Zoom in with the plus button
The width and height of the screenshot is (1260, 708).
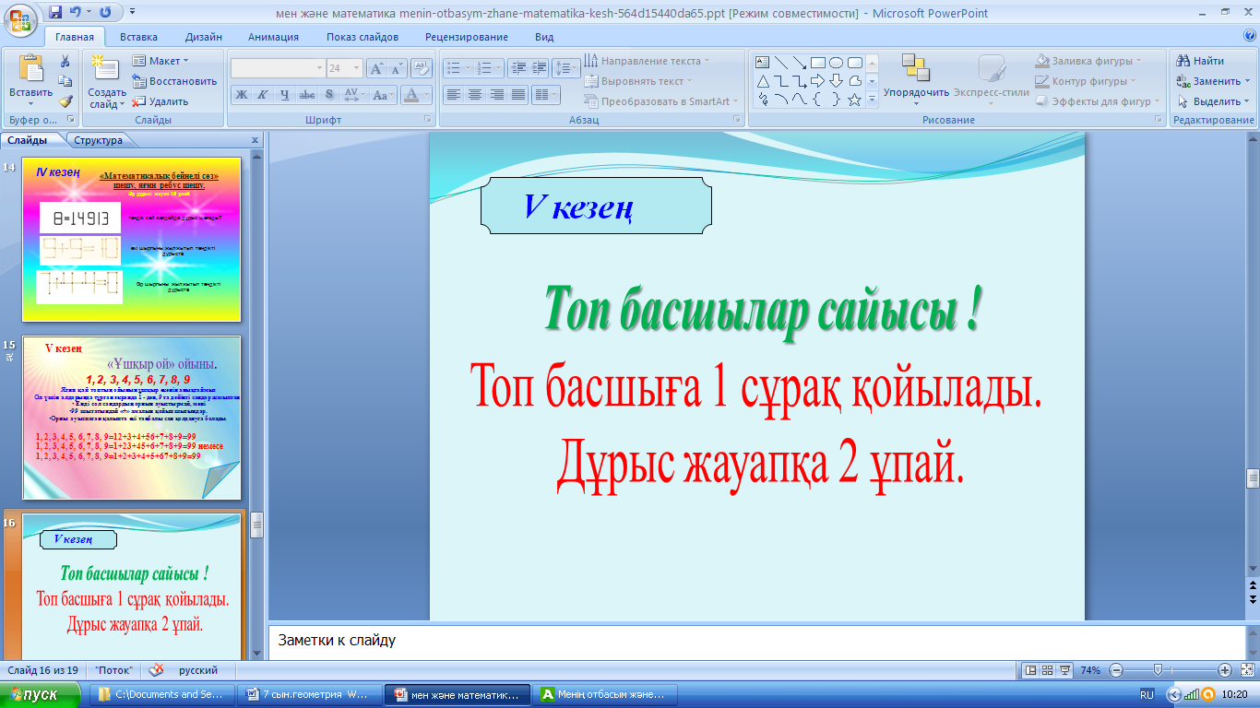click(x=1224, y=670)
